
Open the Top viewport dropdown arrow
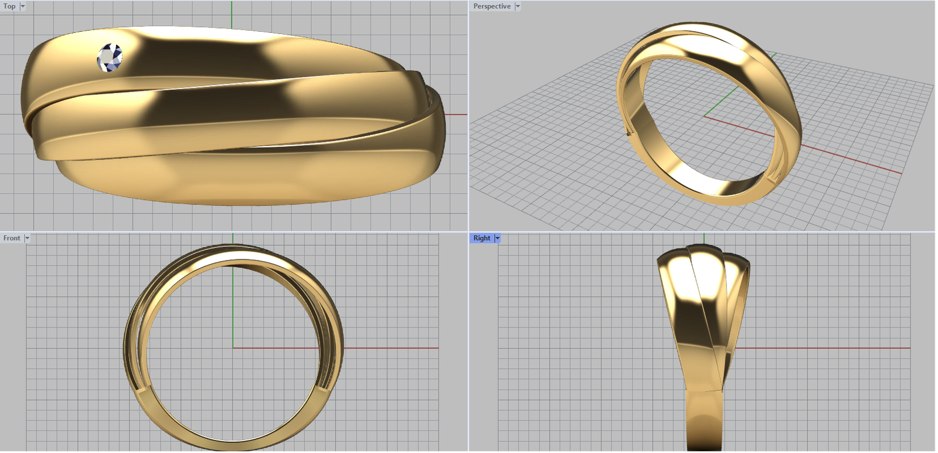[x=23, y=6]
